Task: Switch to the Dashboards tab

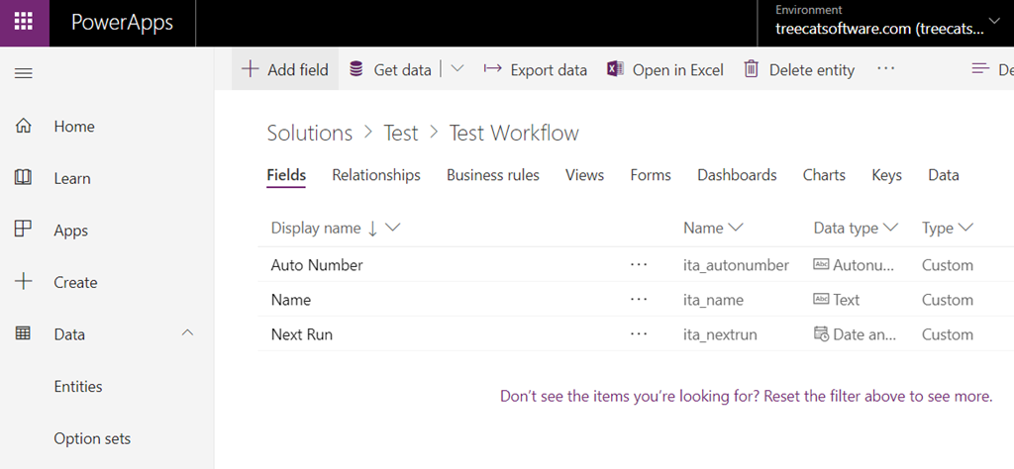Action: (x=737, y=175)
